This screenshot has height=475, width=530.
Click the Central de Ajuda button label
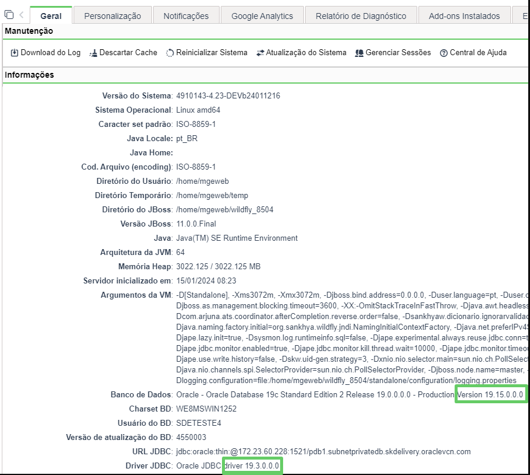click(x=478, y=53)
